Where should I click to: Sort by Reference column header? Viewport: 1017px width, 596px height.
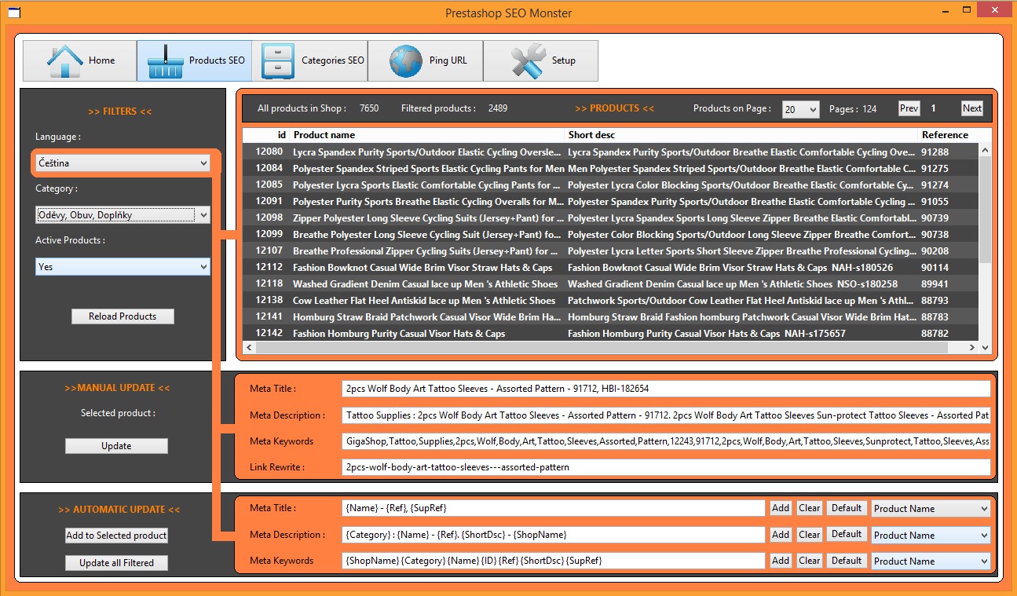(x=949, y=135)
